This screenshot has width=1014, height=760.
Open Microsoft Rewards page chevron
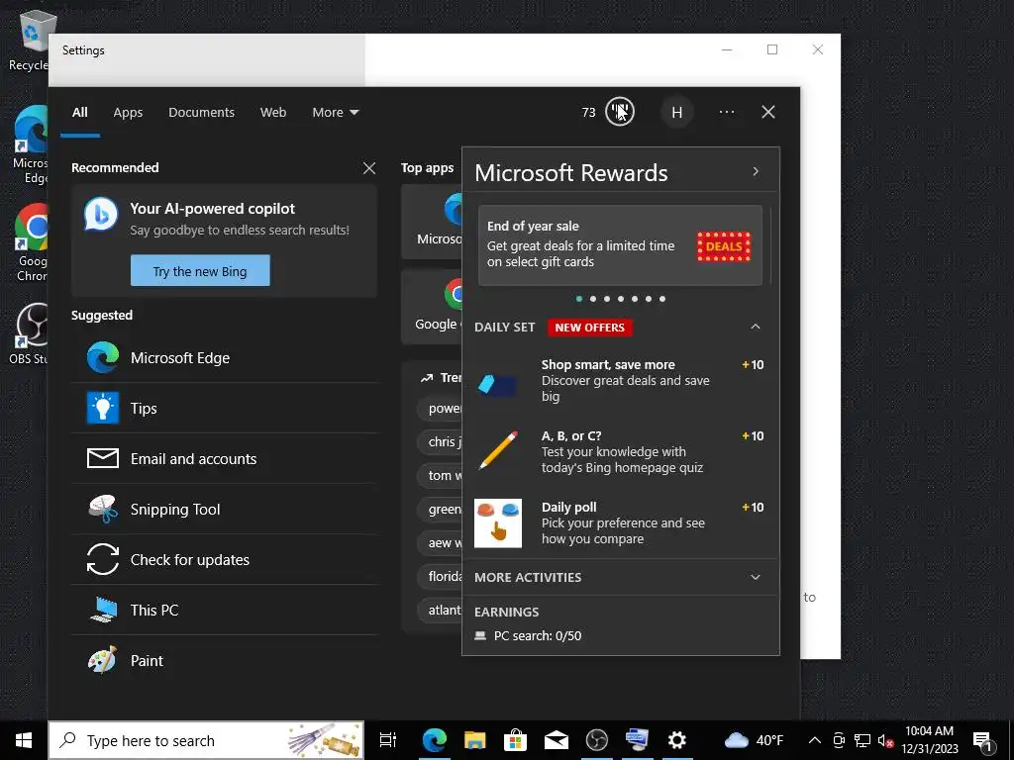pyautogui.click(x=756, y=171)
